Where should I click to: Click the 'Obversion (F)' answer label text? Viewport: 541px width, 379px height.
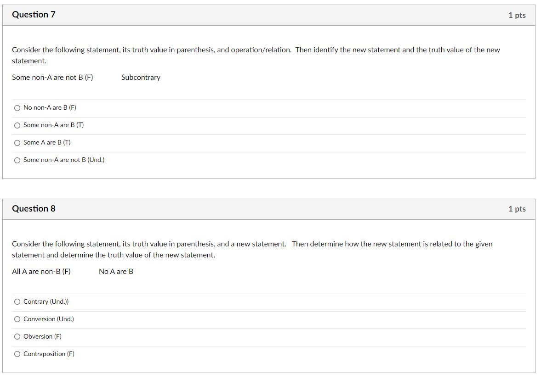42,337
